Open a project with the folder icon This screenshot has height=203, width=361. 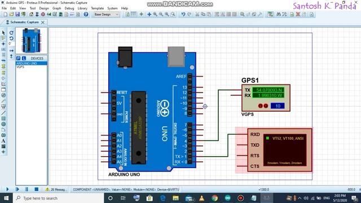tap(11, 14)
